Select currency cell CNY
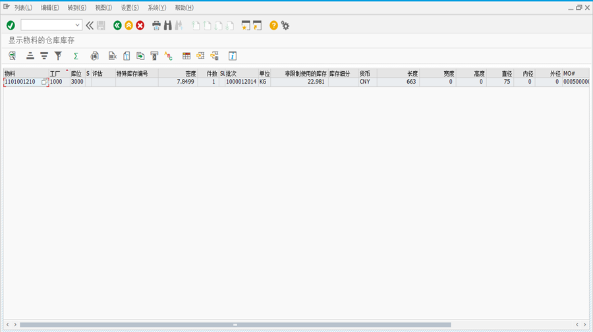 click(368, 82)
